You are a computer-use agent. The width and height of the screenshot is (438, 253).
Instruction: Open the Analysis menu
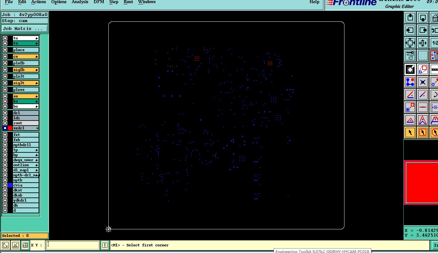coord(80,2)
